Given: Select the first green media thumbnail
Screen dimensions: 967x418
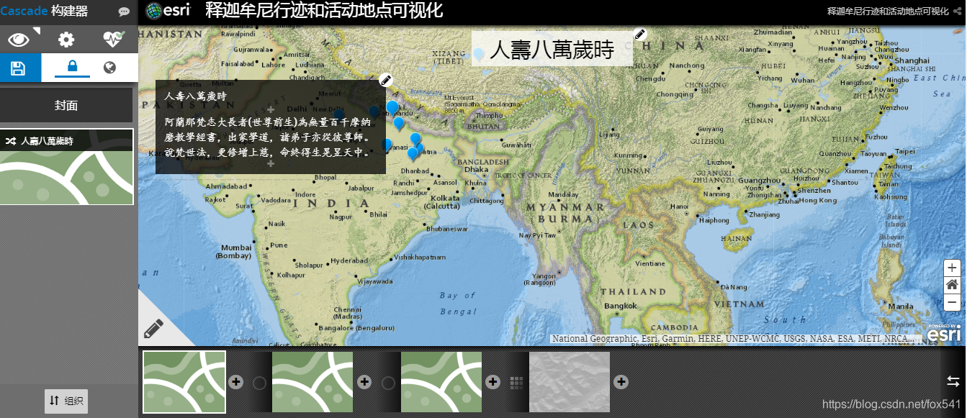Looking at the screenshot, I should [x=184, y=382].
